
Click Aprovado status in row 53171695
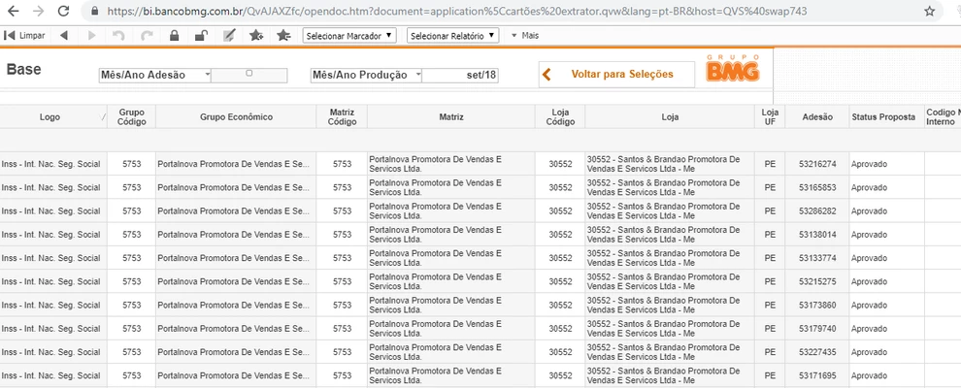887,375
